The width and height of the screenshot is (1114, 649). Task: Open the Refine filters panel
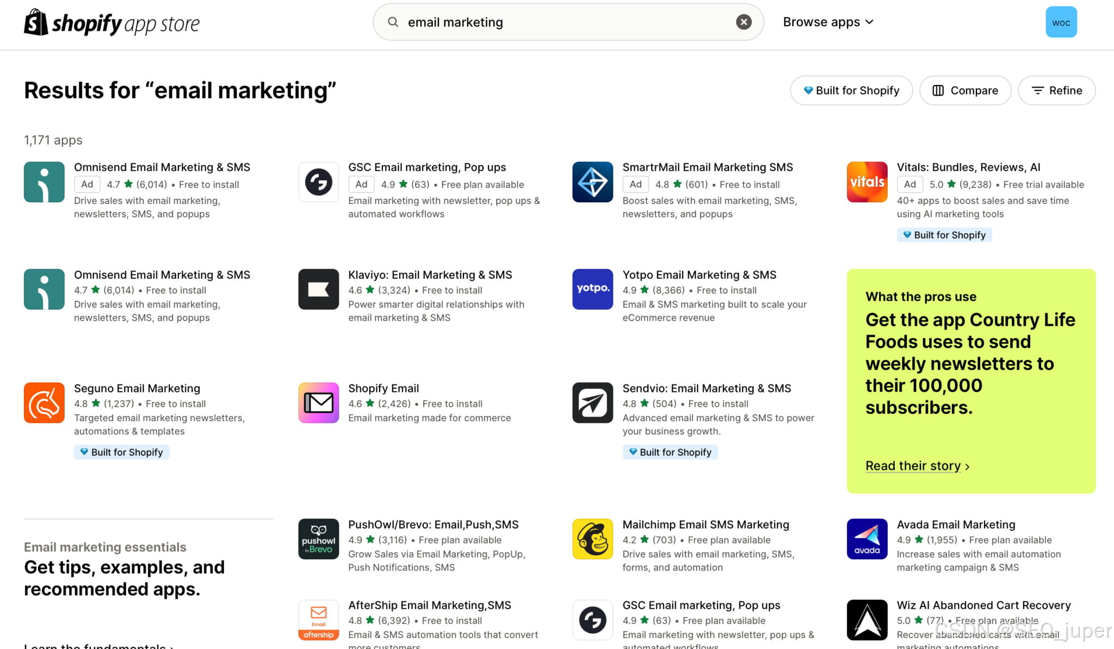click(x=1056, y=90)
